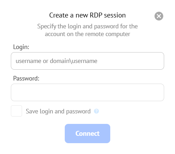The width and height of the screenshot is (175, 154).
Task: Click the 'Password:' field label
Action: pos(26,78)
